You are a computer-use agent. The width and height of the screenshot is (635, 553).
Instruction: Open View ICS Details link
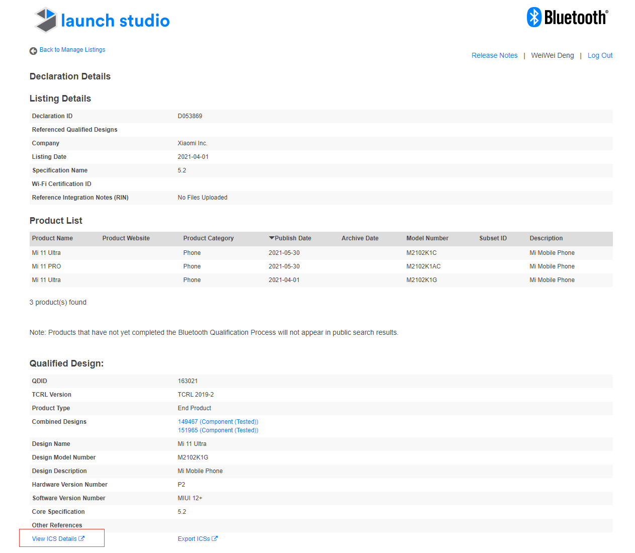[x=54, y=539]
